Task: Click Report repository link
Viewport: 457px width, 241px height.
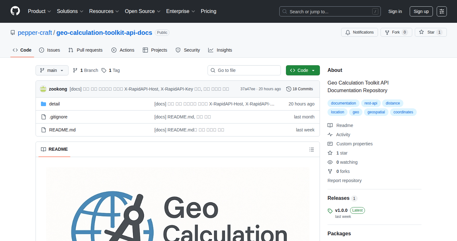Action: click(x=345, y=181)
